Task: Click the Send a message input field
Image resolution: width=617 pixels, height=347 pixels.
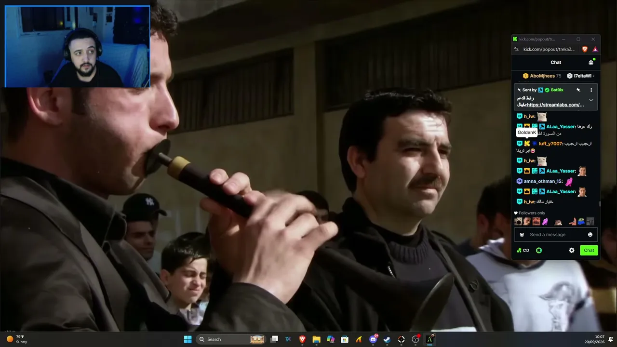Action: 556,235
